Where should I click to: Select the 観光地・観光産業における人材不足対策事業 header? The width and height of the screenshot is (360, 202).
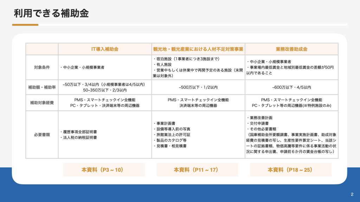click(x=198, y=49)
